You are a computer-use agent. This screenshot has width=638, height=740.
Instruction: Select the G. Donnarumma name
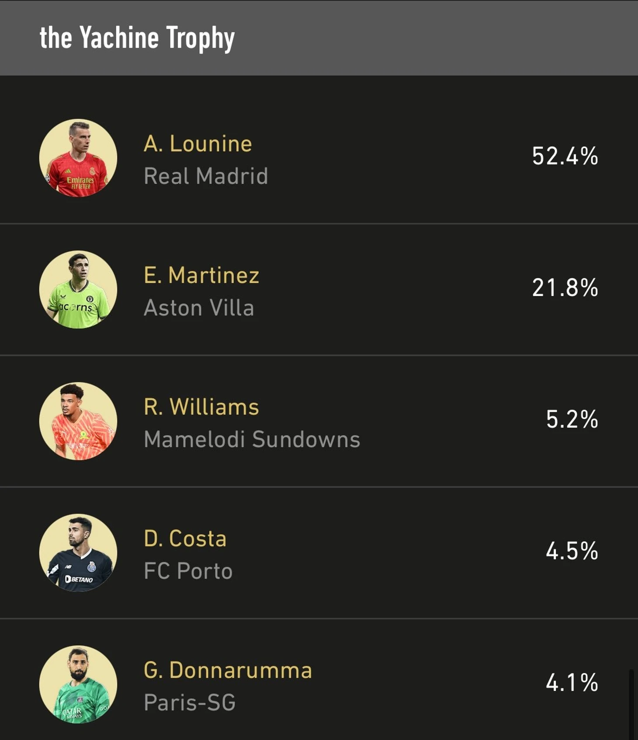(228, 670)
